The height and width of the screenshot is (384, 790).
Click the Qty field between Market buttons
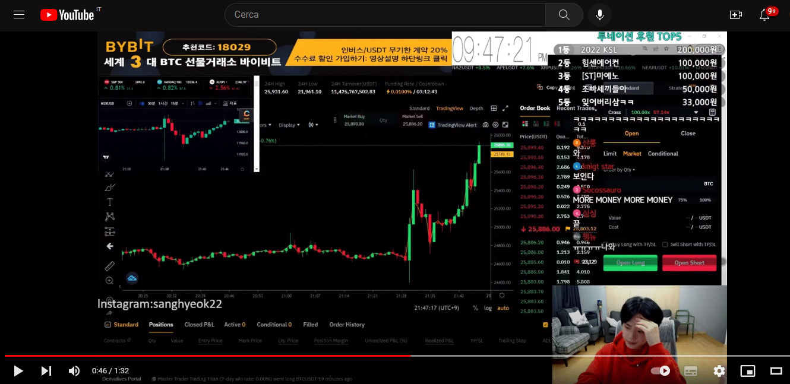(x=384, y=120)
